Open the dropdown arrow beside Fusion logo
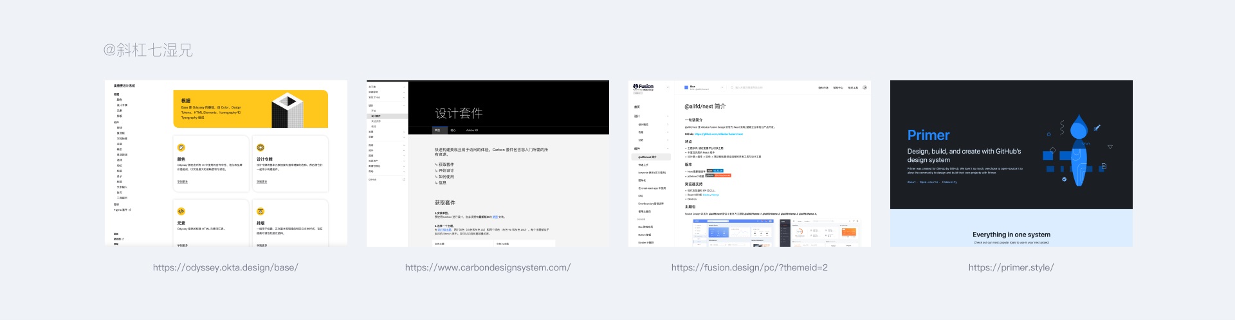This screenshot has height=320, width=1235. [x=668, y=87]
